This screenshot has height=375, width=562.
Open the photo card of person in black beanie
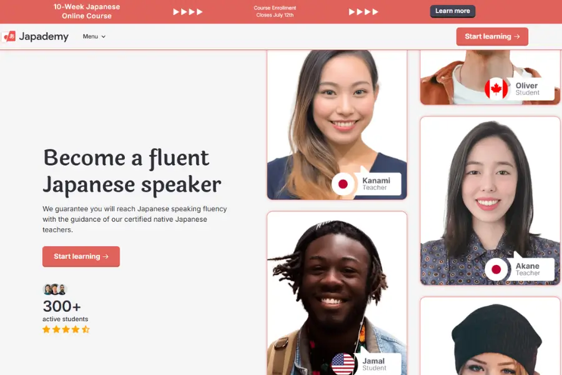coord(490,336)
